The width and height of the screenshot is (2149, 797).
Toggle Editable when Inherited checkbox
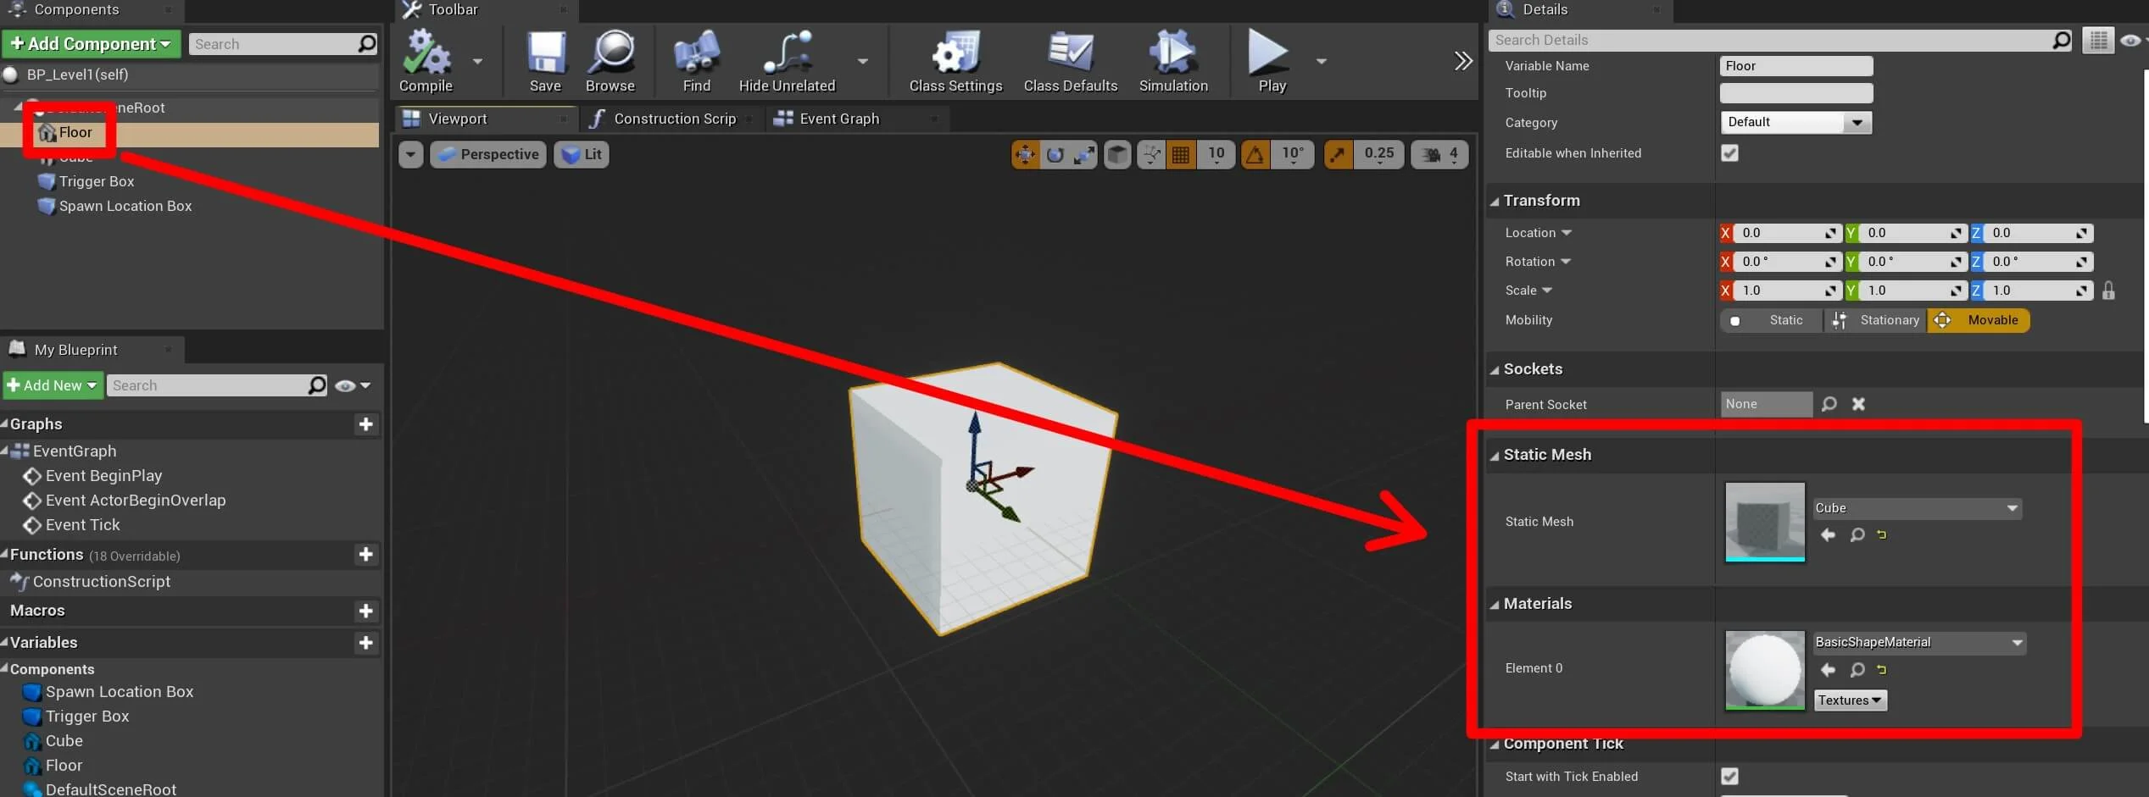pyautogui.click(x=1729, y=153)
